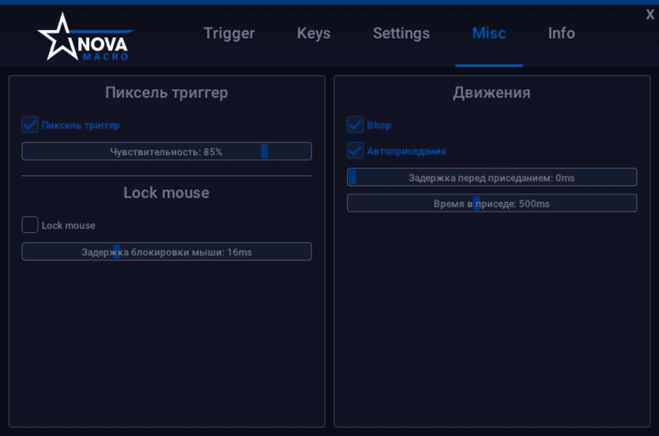659x436 pixels.
Task: Click the Время в приседе slider handle
Action: point(476,203)
